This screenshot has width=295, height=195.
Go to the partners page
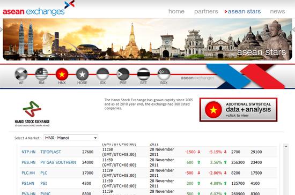click(x=206, y=11)
